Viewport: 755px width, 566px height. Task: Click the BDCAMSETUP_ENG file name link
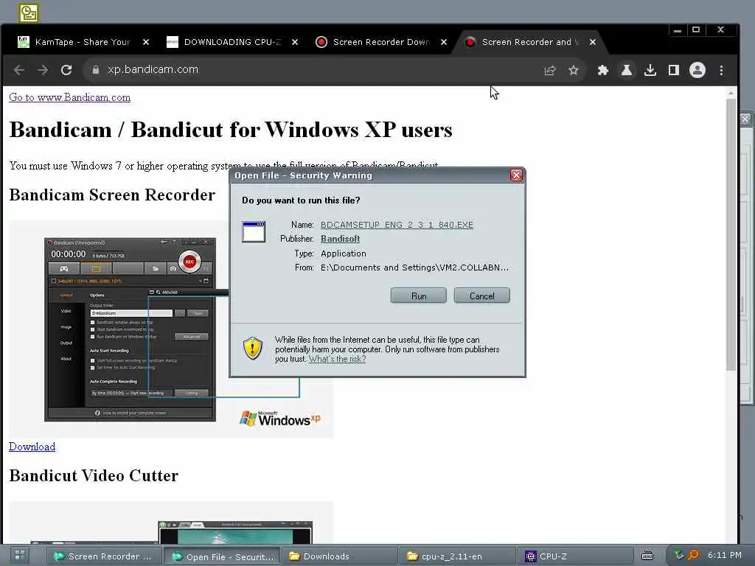pos(397,225)
